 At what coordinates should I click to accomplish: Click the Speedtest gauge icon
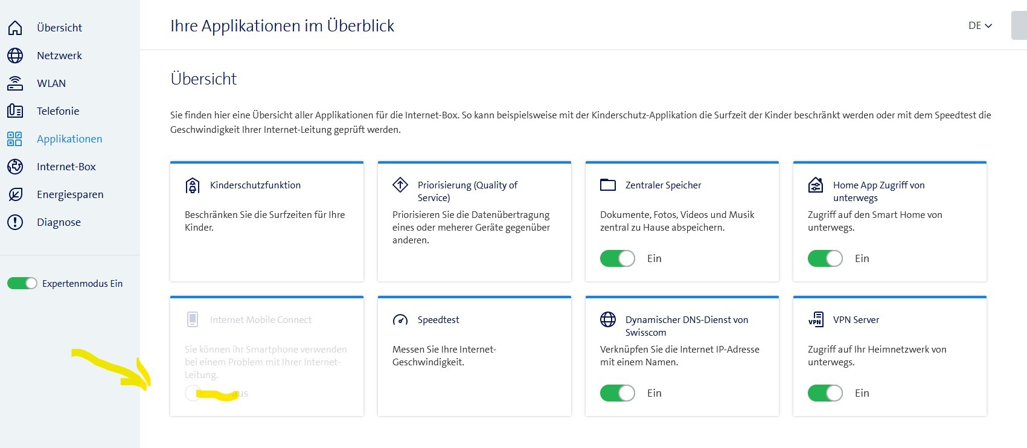pyautogui.click(x=400, y=320)
